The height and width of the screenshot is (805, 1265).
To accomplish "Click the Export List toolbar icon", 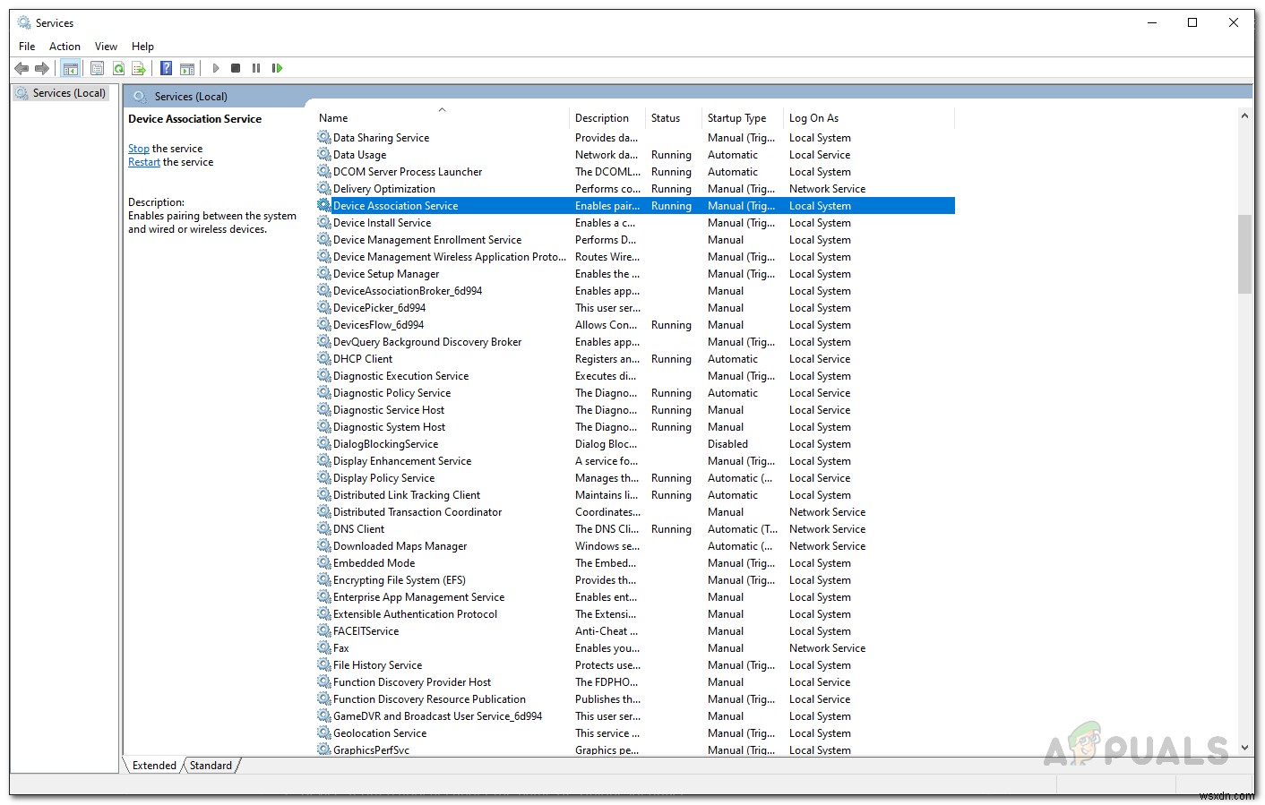I will tap(139, 68).
